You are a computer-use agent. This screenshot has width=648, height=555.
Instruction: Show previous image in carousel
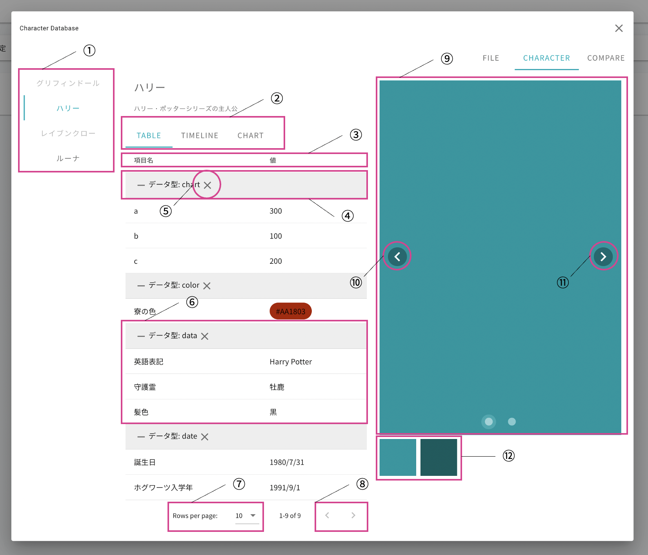pos(397,257)
